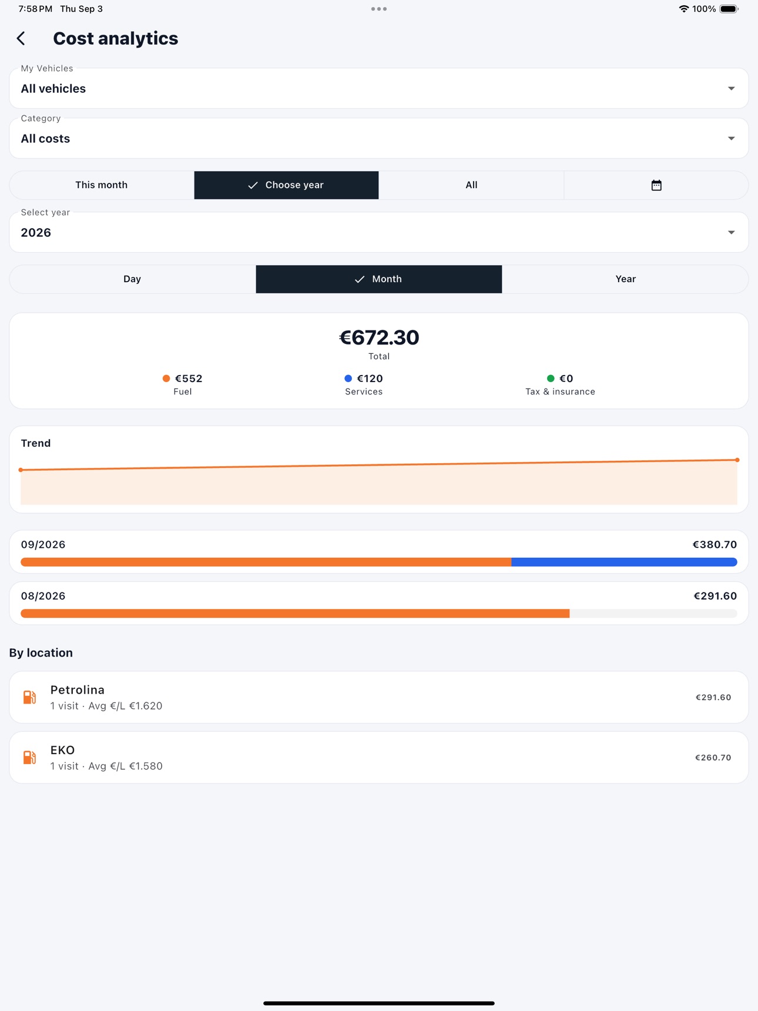Viewport: 758px width, 1011px height.
Task: Select the Choose year period
Action: click(286, 185)
